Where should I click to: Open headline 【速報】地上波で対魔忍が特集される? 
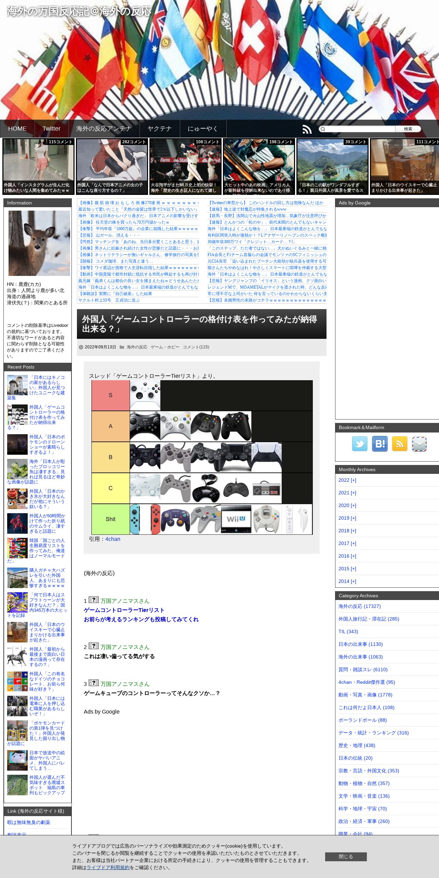[x=247, y=209]
